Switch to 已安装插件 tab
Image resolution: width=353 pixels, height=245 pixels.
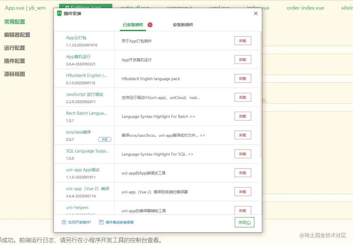(x=133, y=25)
